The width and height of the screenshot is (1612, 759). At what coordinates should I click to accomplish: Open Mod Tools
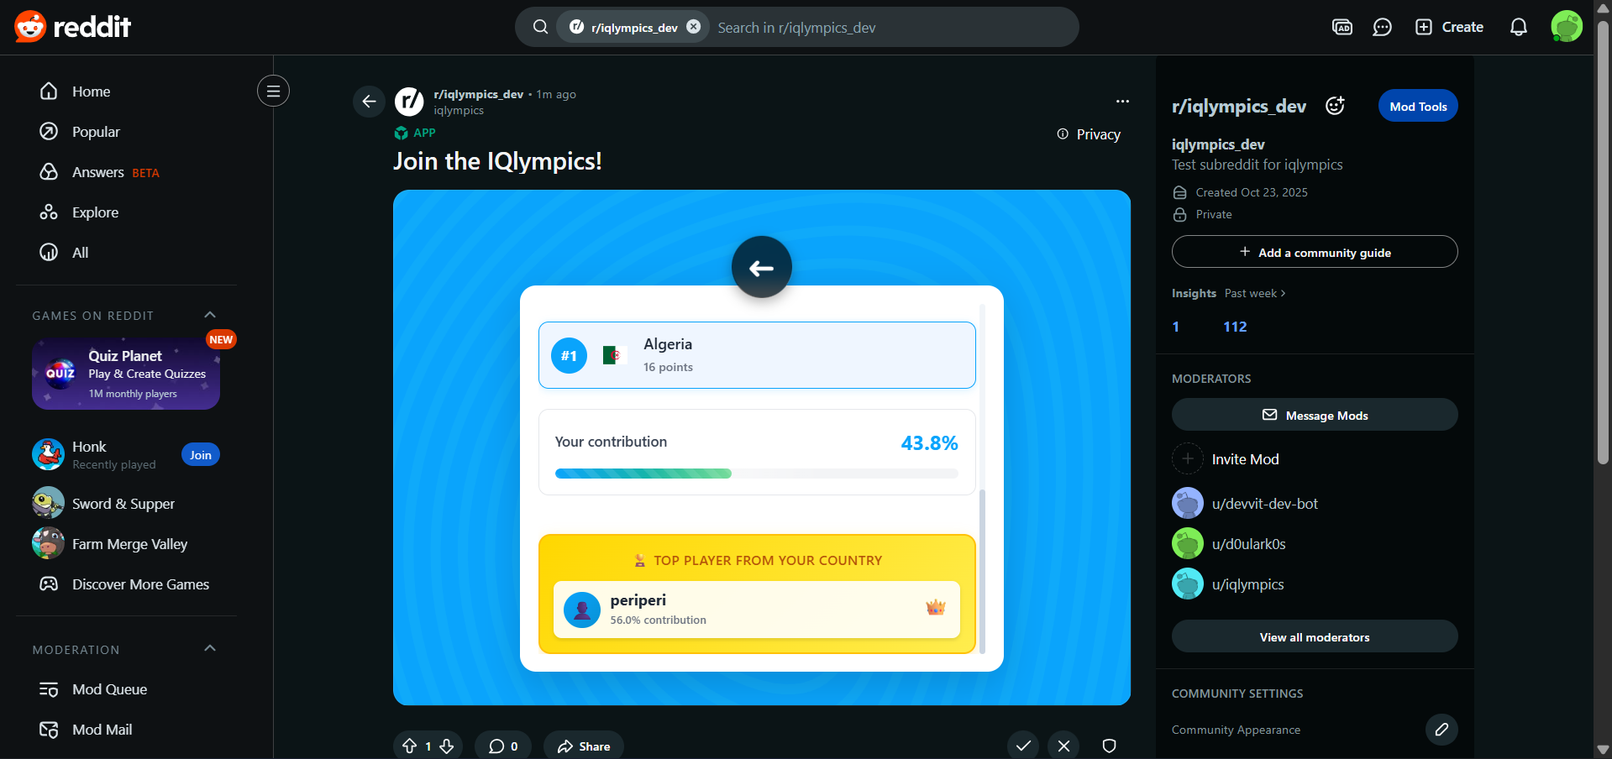coord(1418,106)
